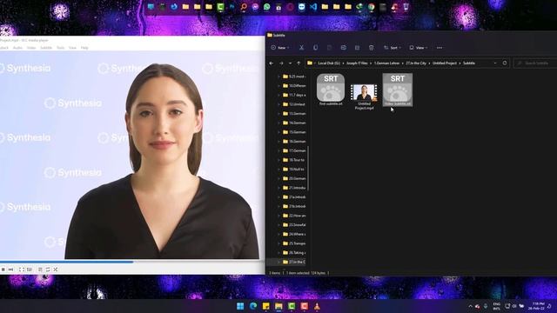Open VLC extended settings button
Image resolution: width=557 pixels, height=313 pixels.
coord(30,270)
